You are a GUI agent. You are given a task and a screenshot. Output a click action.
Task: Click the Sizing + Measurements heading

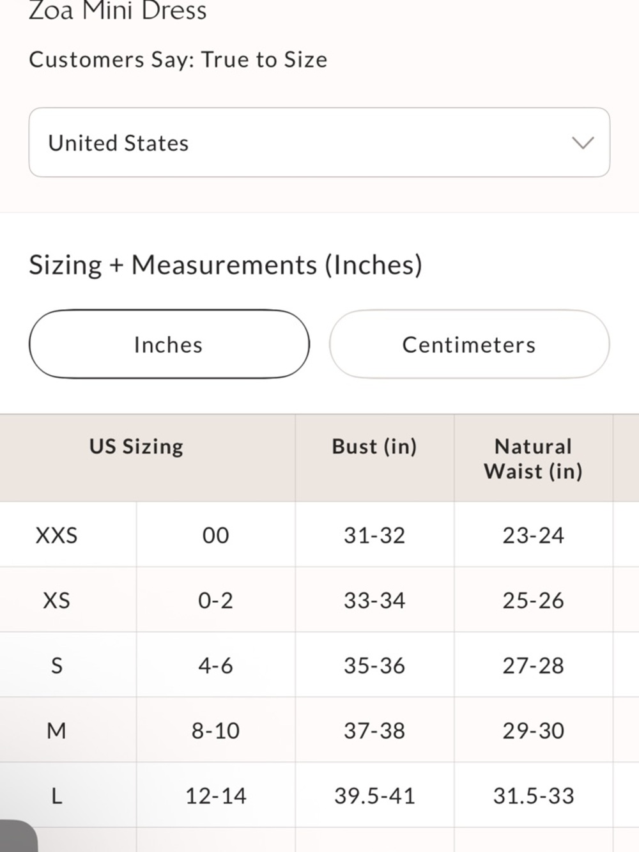tap(225, 265)
